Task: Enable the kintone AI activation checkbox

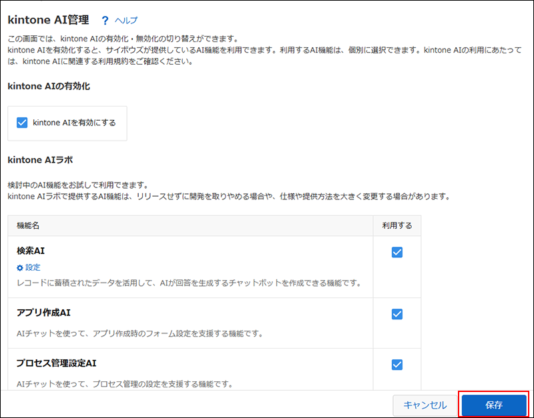Action: tap(23, 123)
